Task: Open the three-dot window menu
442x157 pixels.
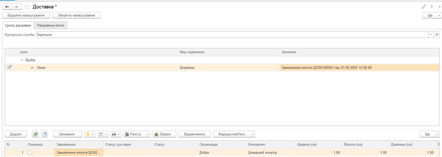Action: 432,6
